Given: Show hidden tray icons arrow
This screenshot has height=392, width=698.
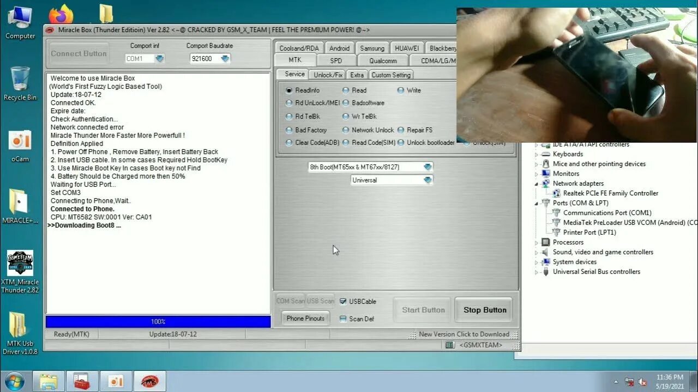Looking at the screenshot, I should pyautogui.click(x=616, y=382).
